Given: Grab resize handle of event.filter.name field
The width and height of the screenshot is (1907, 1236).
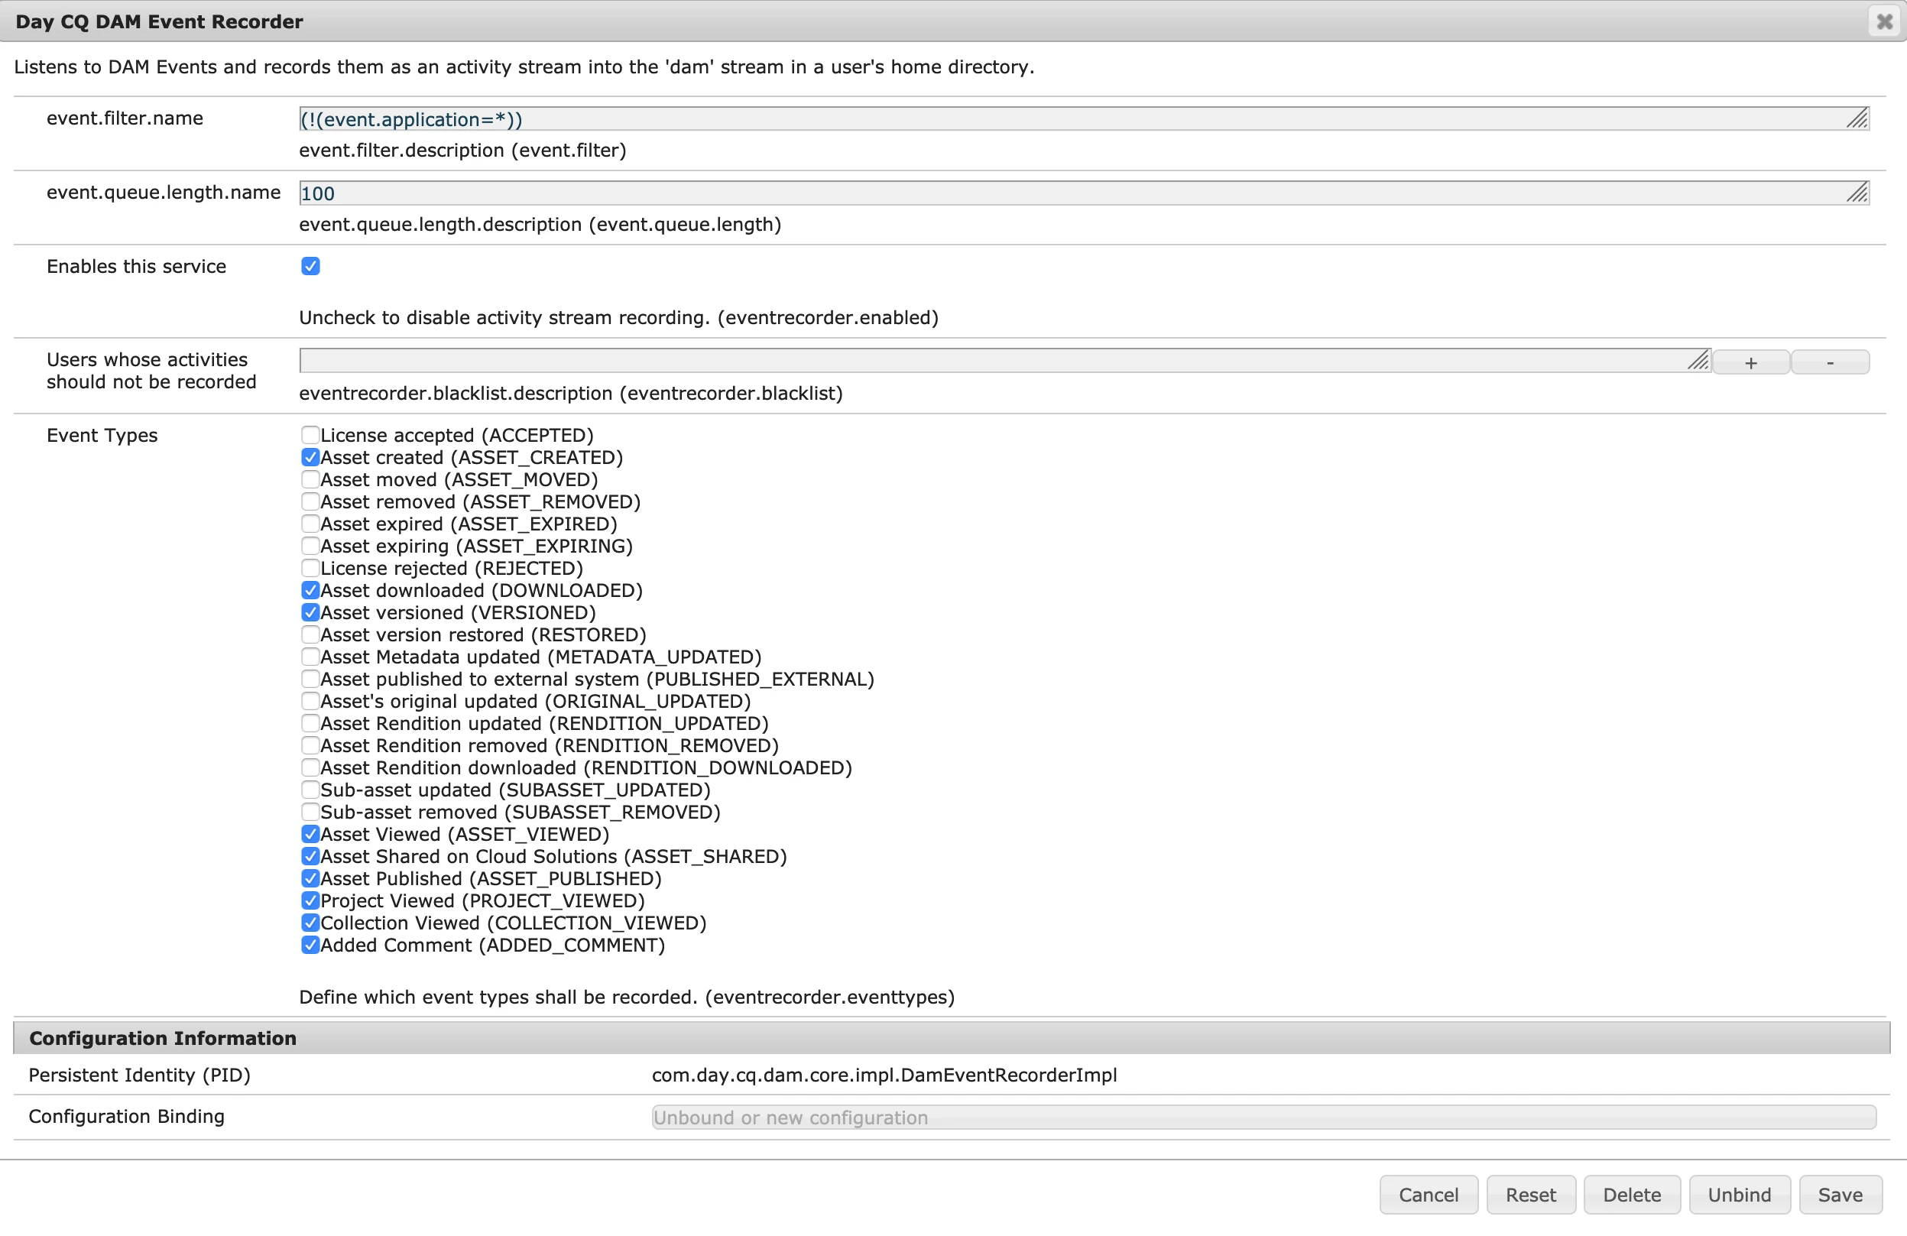Looking at the screenshot, I should [x=1857, y=118].
